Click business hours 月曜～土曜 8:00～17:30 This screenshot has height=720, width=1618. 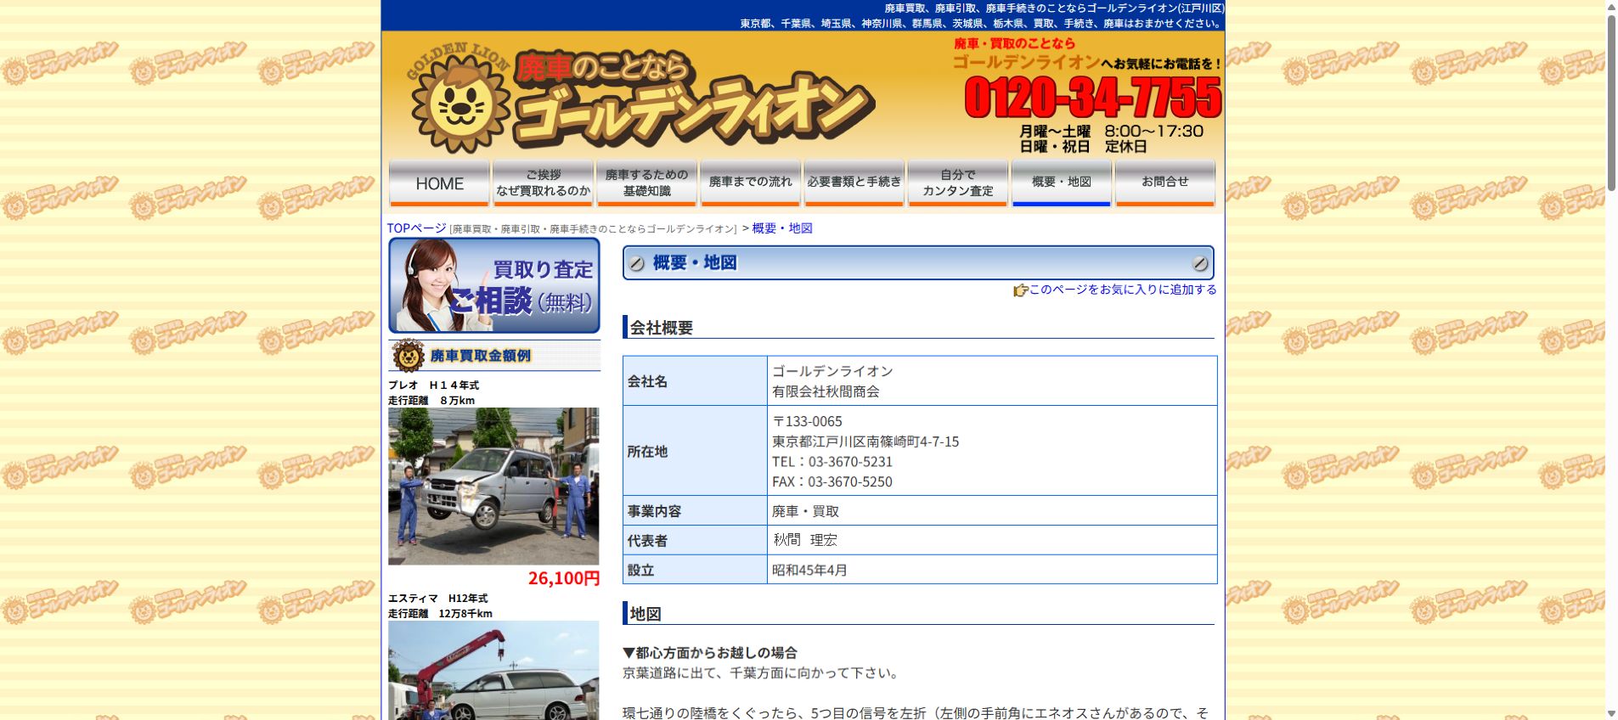tap(1111, 132)
